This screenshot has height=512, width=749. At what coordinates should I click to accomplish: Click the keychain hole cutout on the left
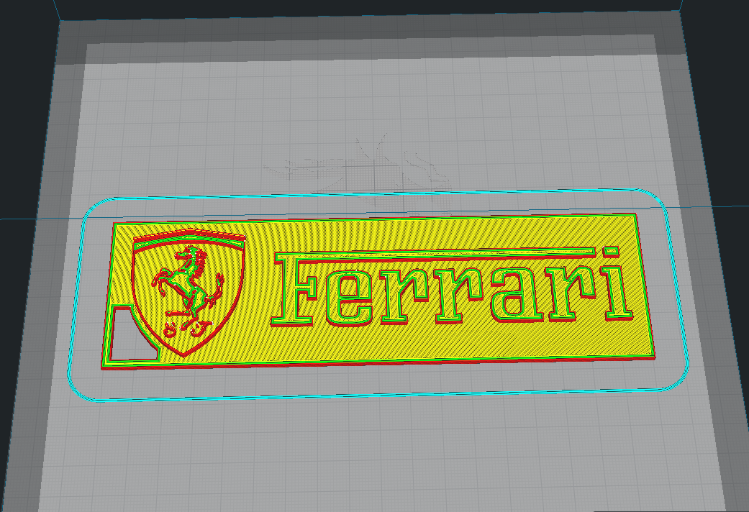point(133,334)
